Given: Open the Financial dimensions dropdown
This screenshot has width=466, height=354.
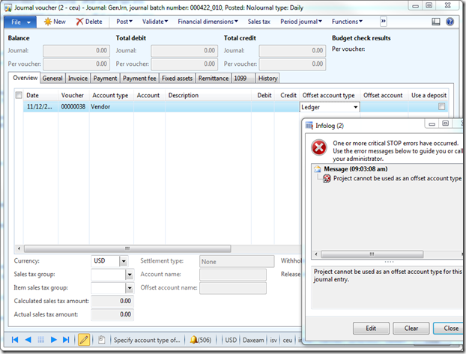Looking at the screenshot, I should (x=208, y=22).
